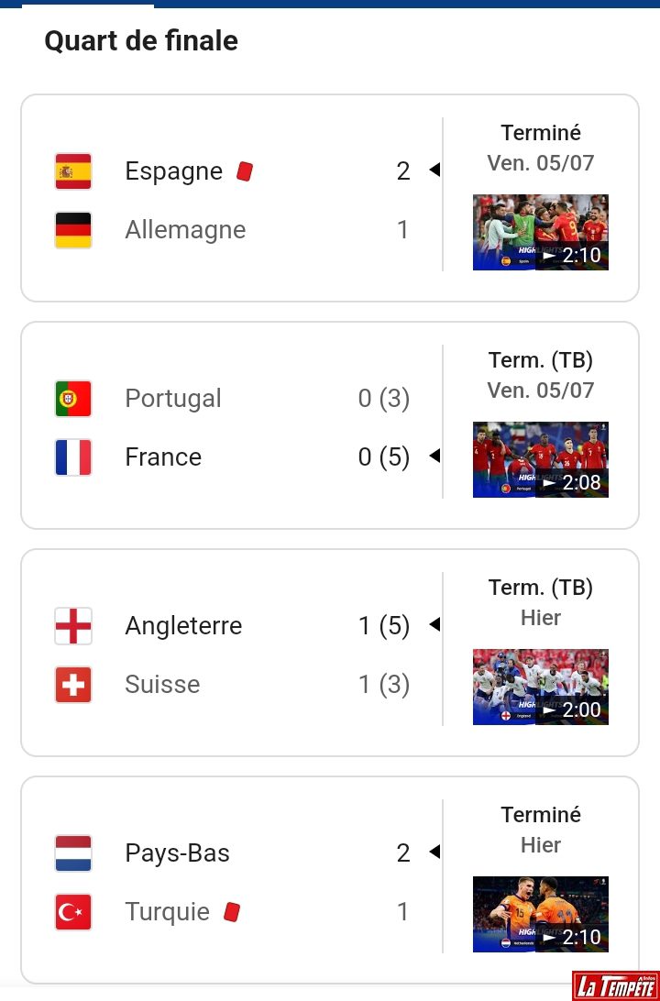Click the Spain flag icon

coord(73,171)
